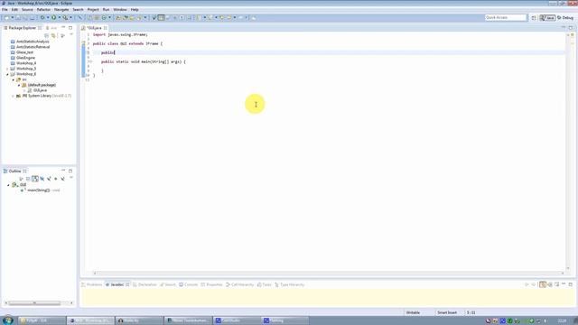Toggle Hide Static Members in Outline
The image size is (578, 325).
(49, 179)
